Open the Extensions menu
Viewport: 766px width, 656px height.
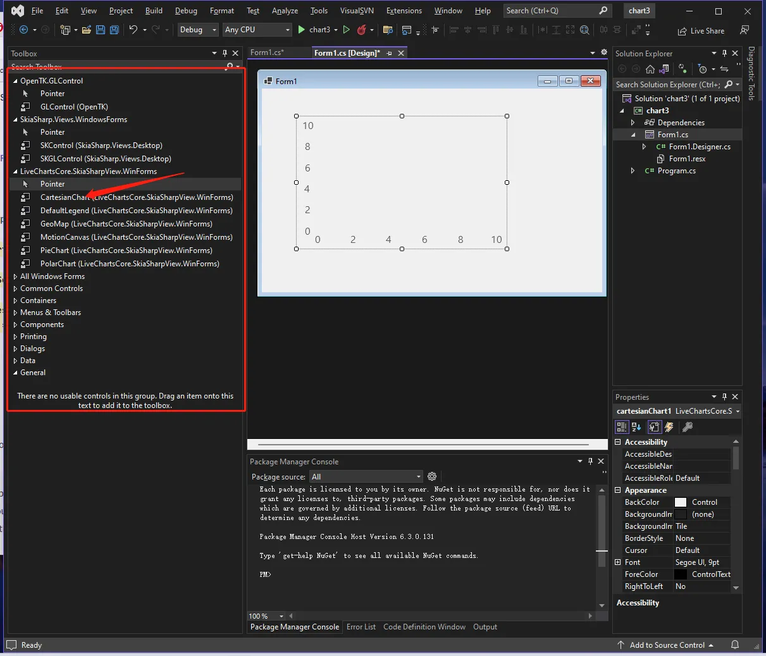[x=404, y=11]
